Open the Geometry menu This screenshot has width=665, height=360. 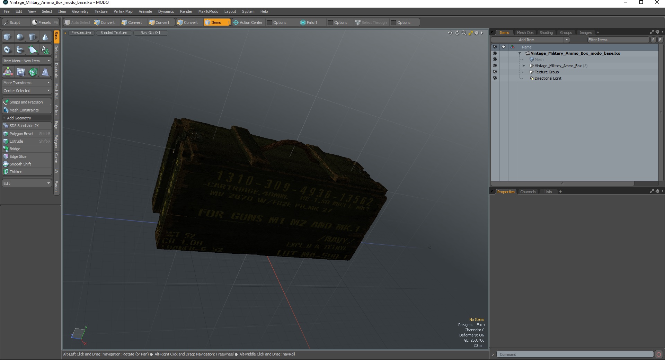coord(80,11)
